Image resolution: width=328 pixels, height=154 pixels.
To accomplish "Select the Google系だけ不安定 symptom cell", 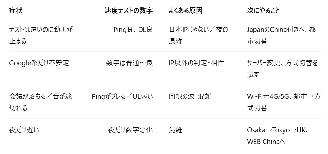I will point(39,63).
